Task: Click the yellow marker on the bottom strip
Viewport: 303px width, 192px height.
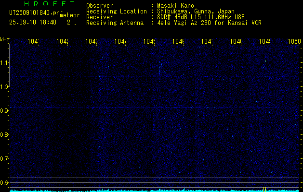Action: coord(265,189)
